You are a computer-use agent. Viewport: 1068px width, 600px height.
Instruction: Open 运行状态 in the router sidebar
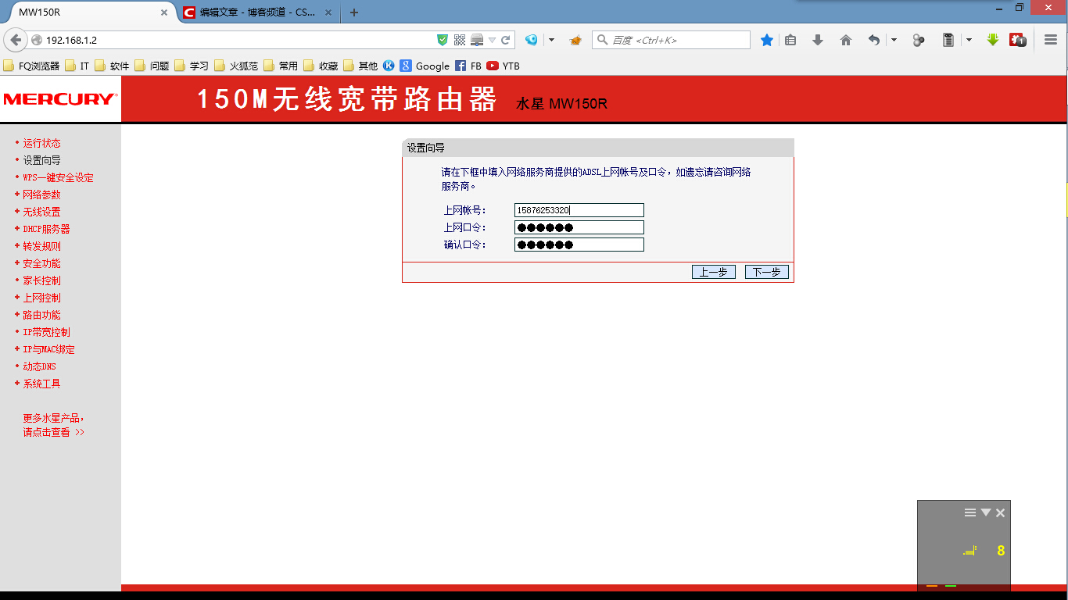[x=41, y=143]
